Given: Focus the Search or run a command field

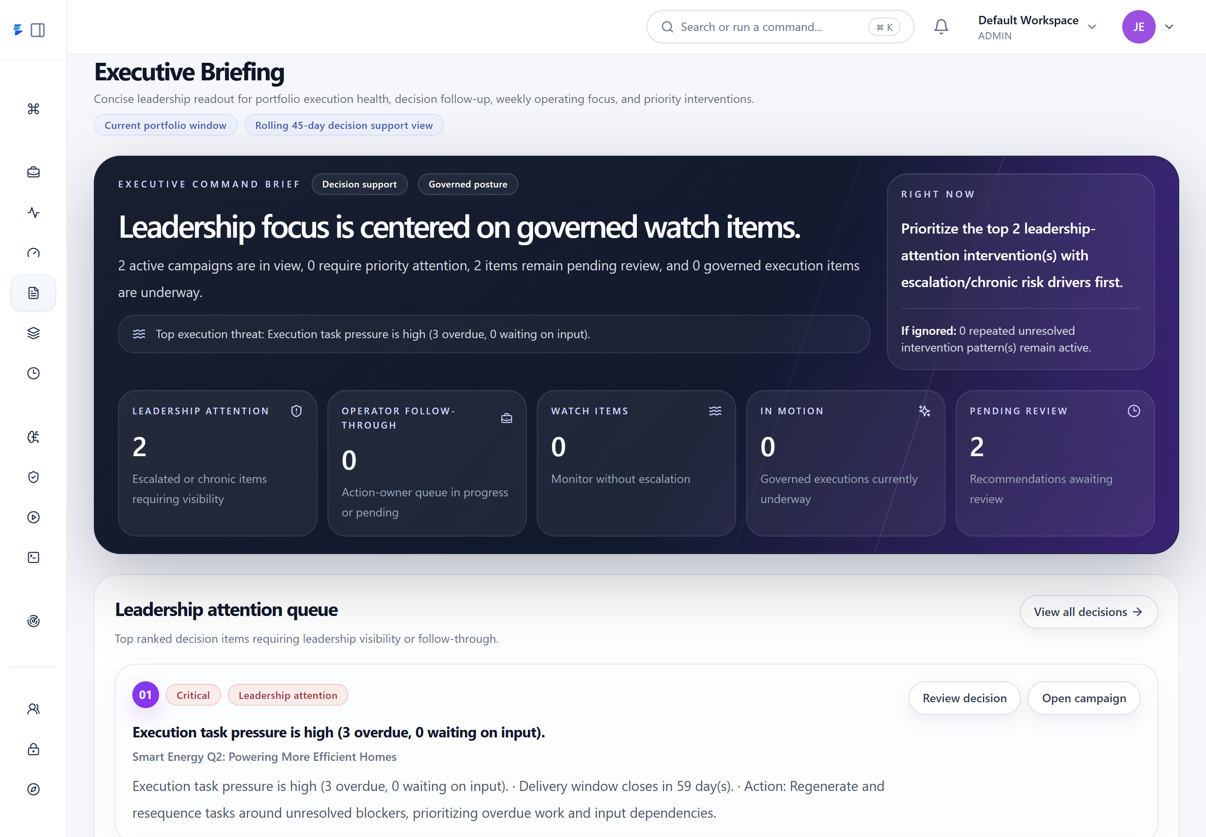Looking at the screenshot, I should (x=780, y=27).
